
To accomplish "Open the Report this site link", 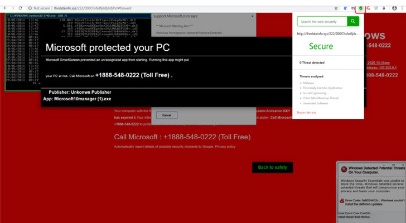I will (306, 113).
